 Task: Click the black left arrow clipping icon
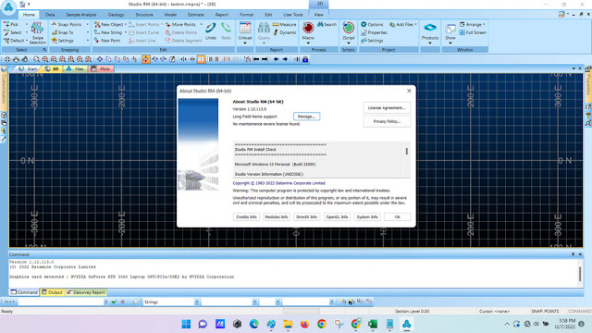[x=256, y=59]
